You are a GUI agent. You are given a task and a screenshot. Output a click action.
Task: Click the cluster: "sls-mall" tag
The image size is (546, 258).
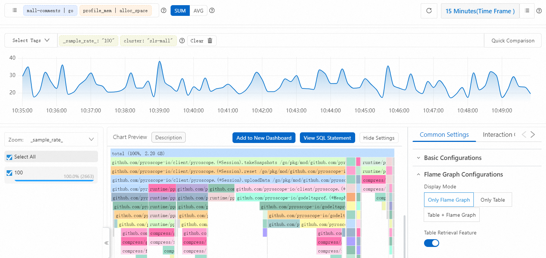pyautogui.click(x=148, y=41)
